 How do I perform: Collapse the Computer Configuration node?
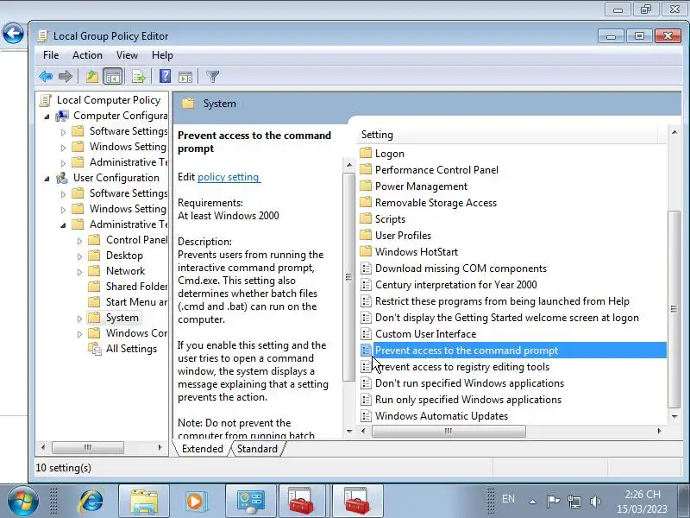[x=47, y=117]
